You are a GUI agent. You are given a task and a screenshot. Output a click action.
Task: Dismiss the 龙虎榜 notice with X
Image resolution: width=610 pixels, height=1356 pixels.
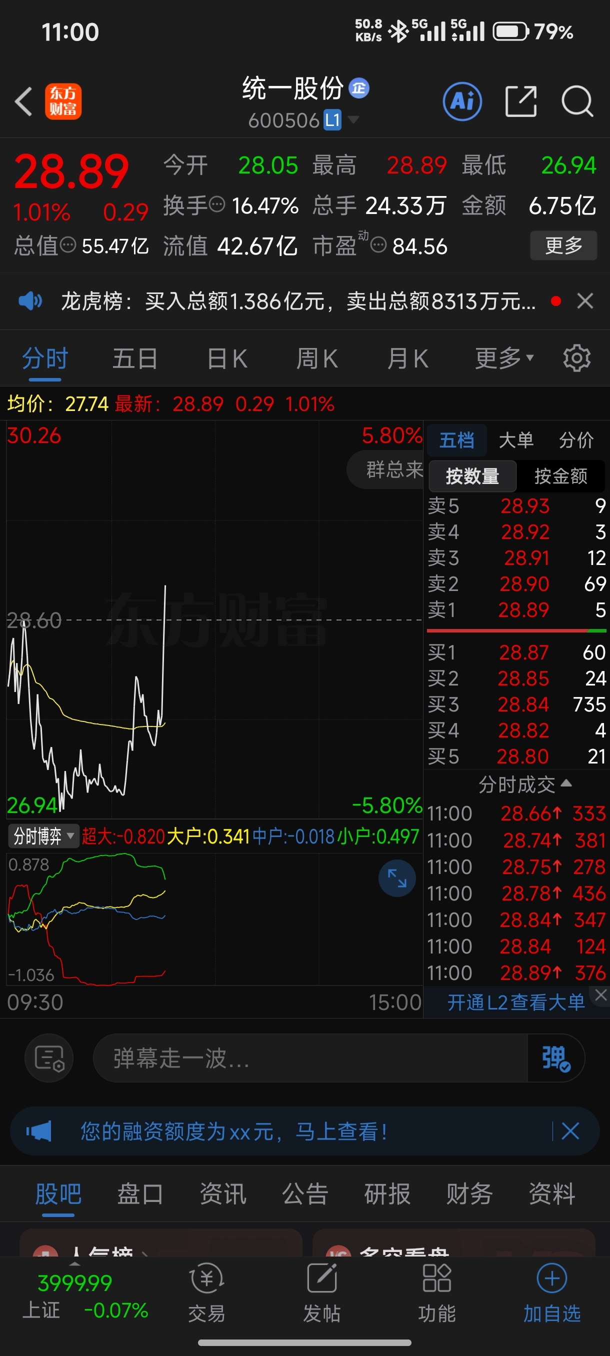[584, 301]
